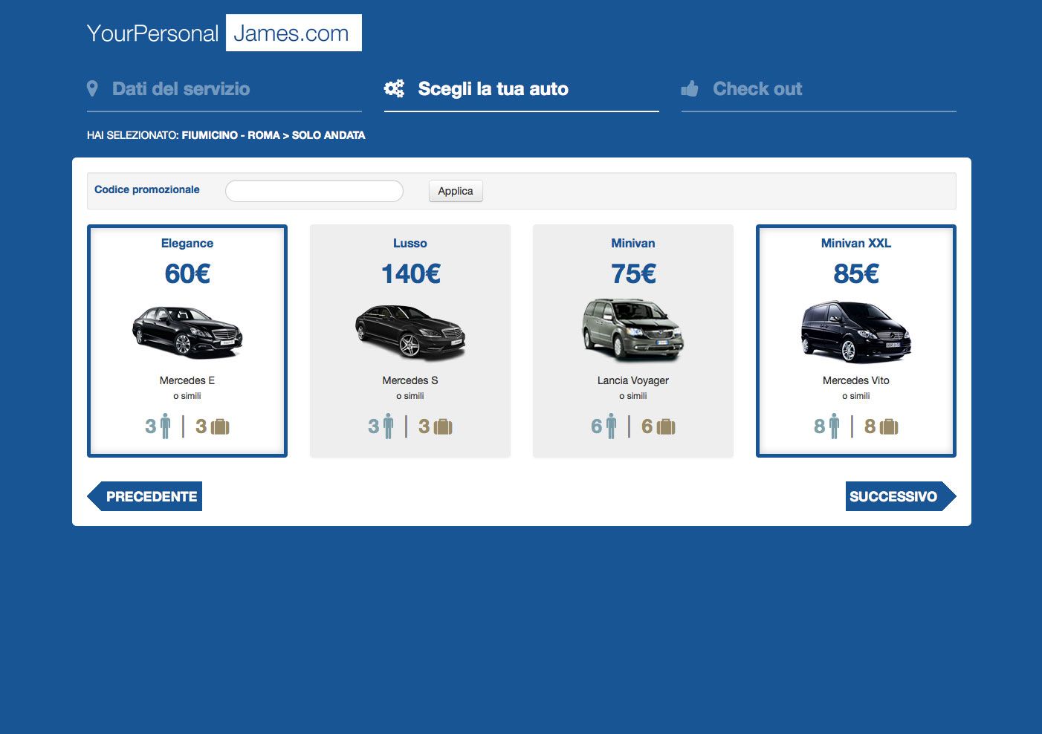This screenshot has height=734, width=1042.
Task: Click the thumbs-up icon beside Check out
Action: 690,88
